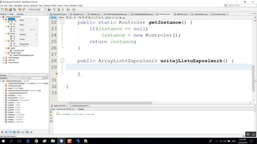Click the Windows Start button

pos(3,141)
